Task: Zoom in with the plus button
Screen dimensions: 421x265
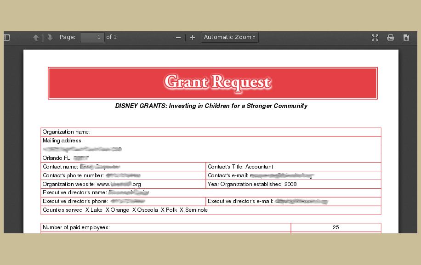Action: (193, 38)
